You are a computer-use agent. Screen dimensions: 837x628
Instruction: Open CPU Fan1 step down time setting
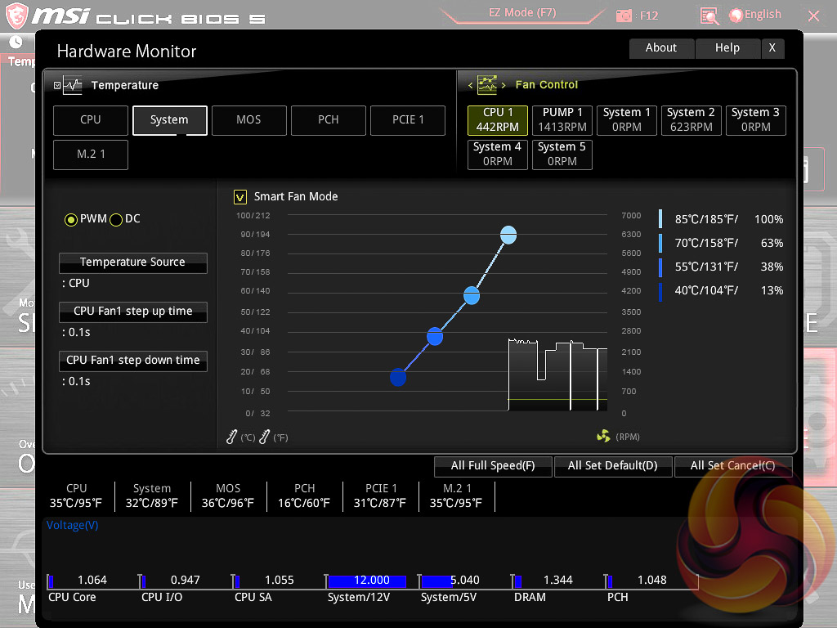(x=133, y=361)
